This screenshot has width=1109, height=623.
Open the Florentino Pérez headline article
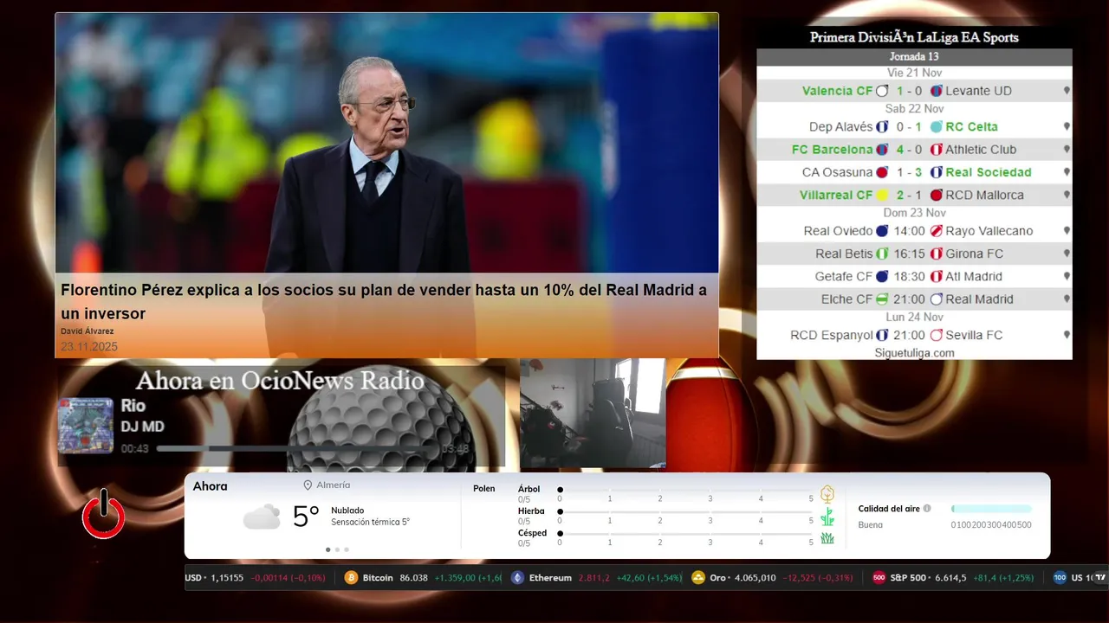pyautogui.click(x=384, y=302)
